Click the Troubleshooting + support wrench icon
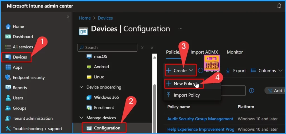Viewport: 286px width, 134px height. coord(8,128)
